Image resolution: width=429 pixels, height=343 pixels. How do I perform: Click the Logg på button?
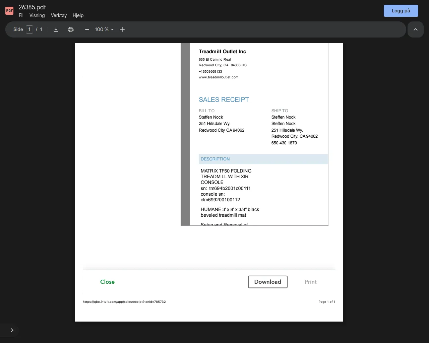coord(401,11)
